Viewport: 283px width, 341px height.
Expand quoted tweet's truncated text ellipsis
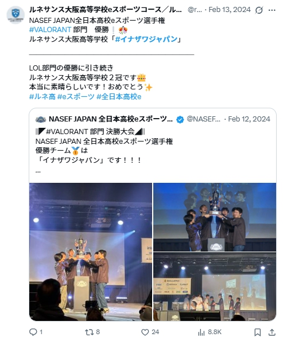(x=38, y=171)
